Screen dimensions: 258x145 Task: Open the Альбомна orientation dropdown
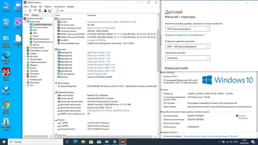[x=188, y=58]
